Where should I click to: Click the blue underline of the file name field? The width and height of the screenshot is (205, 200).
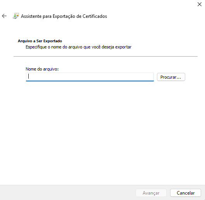click(x=90, y=81)
